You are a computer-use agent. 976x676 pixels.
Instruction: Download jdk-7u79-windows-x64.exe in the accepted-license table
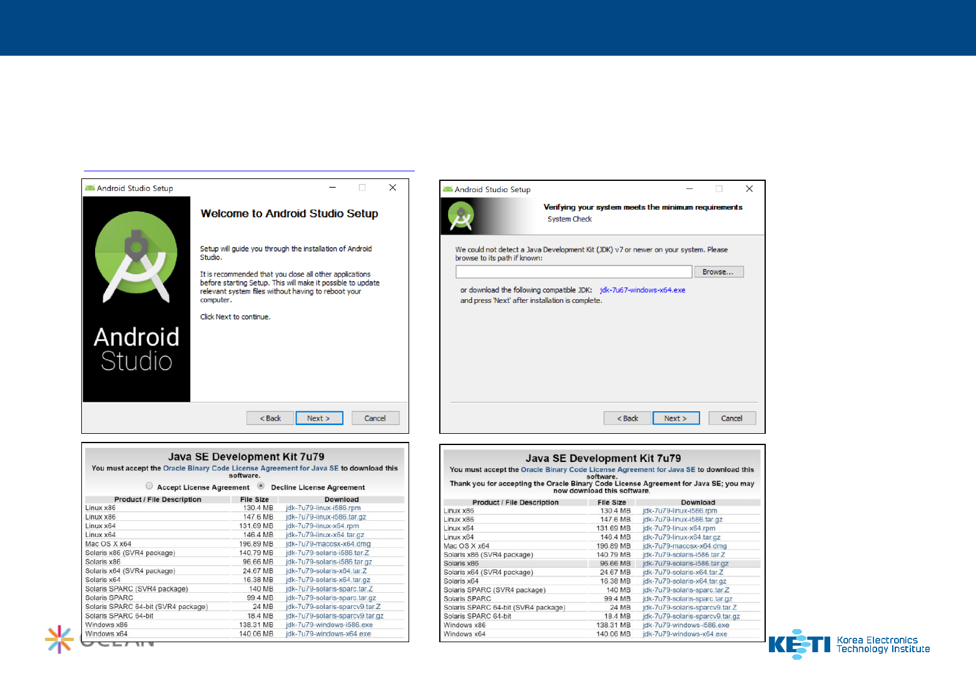685,634
